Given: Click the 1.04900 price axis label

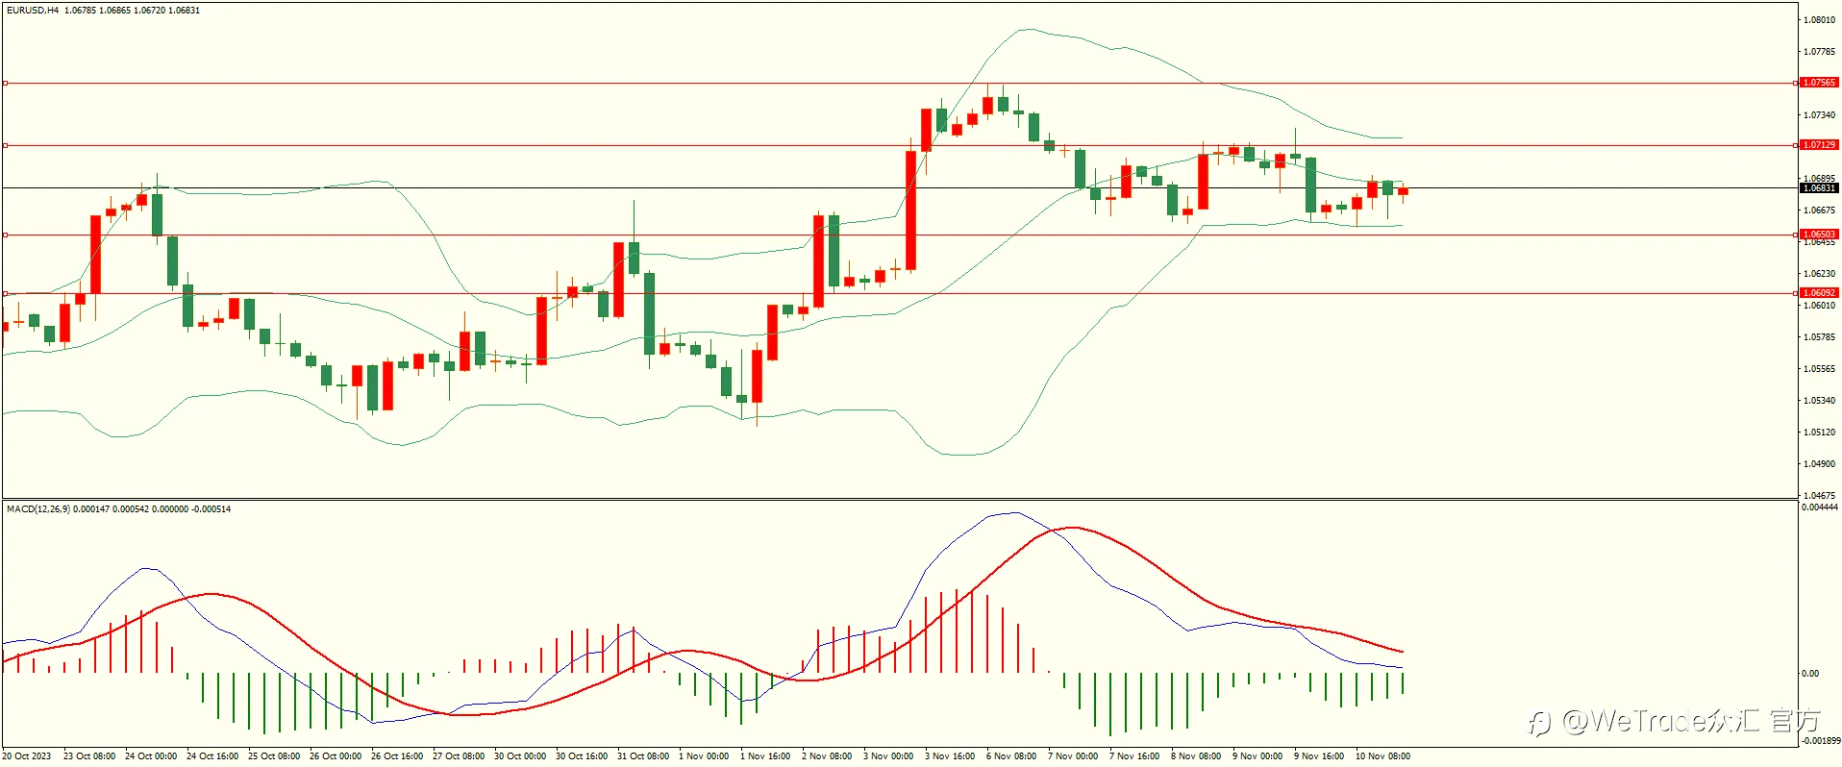Looking at the screenshot, I should pyautogui.click(x=1819, y=464).
